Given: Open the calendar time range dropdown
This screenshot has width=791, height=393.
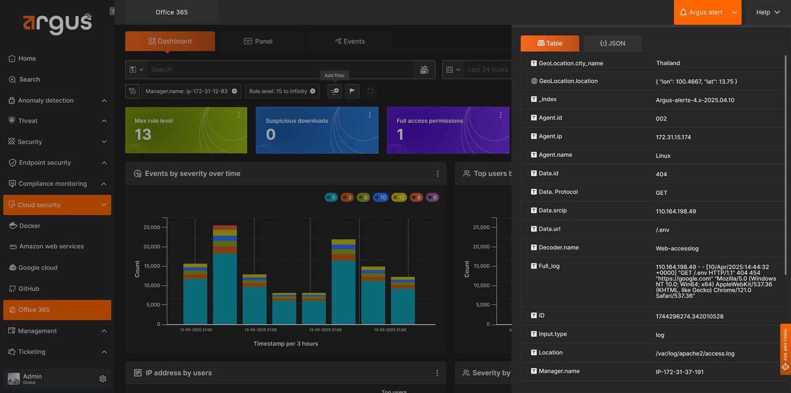Looking at the screenshot, I should [453, 70].
